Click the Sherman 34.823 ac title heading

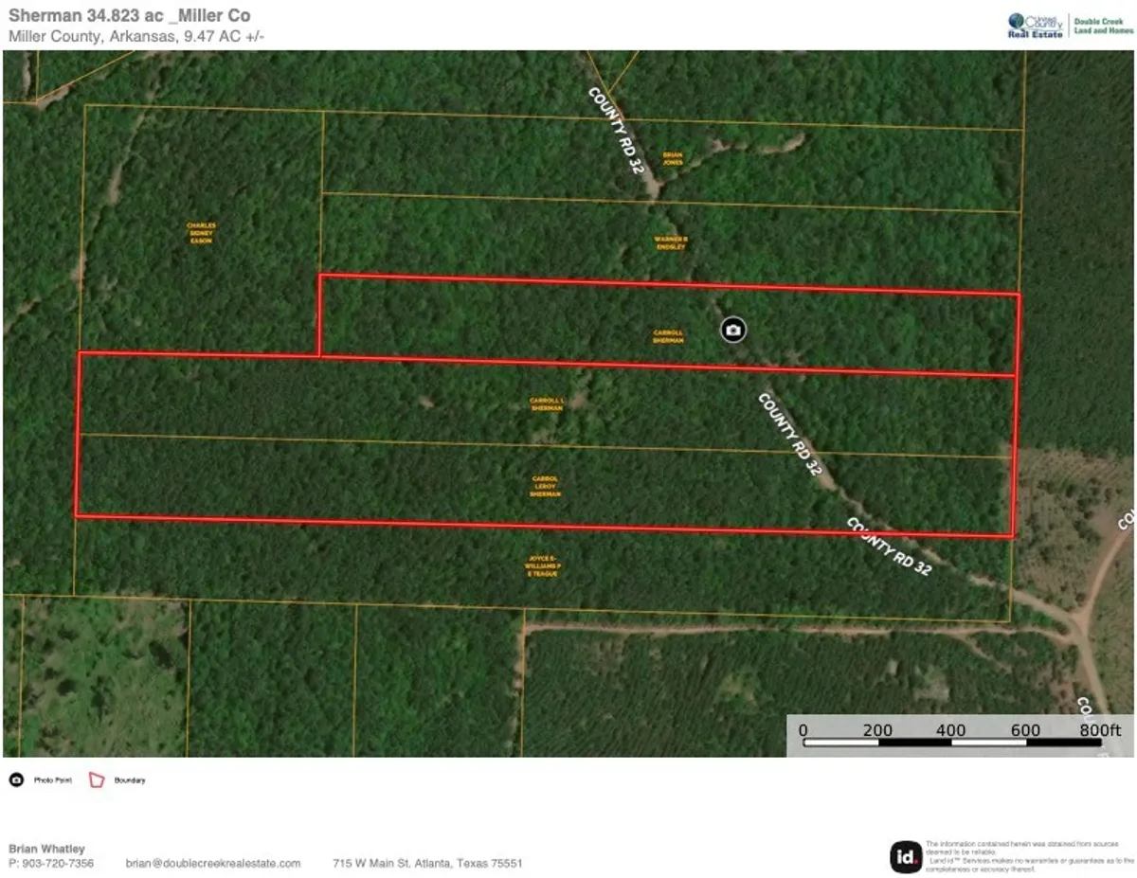coord(130,16)
